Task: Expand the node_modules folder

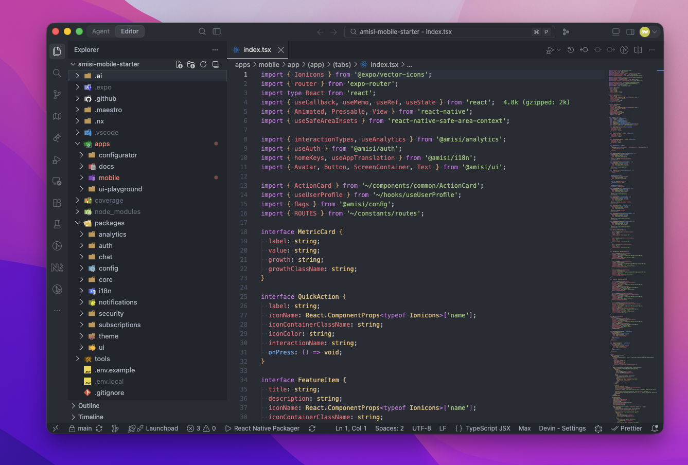Action: coord(147,212)
